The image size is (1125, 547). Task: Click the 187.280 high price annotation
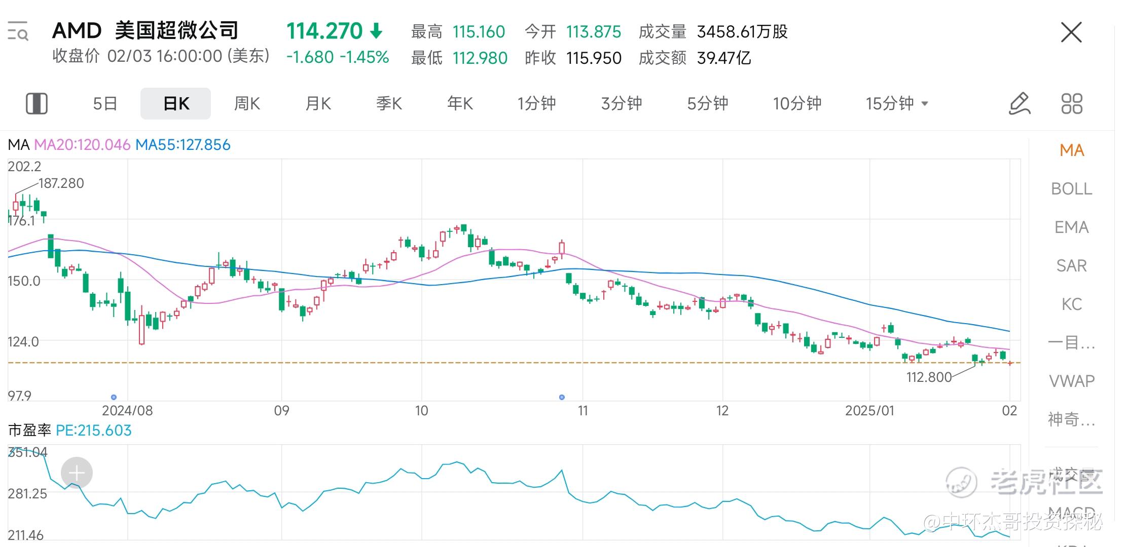pos(61,183)
